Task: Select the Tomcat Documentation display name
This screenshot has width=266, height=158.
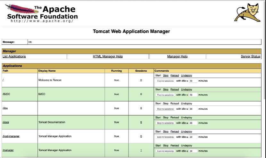Action: coord(52,122)
